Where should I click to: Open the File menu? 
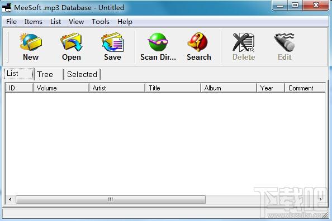tap(11, 22)
